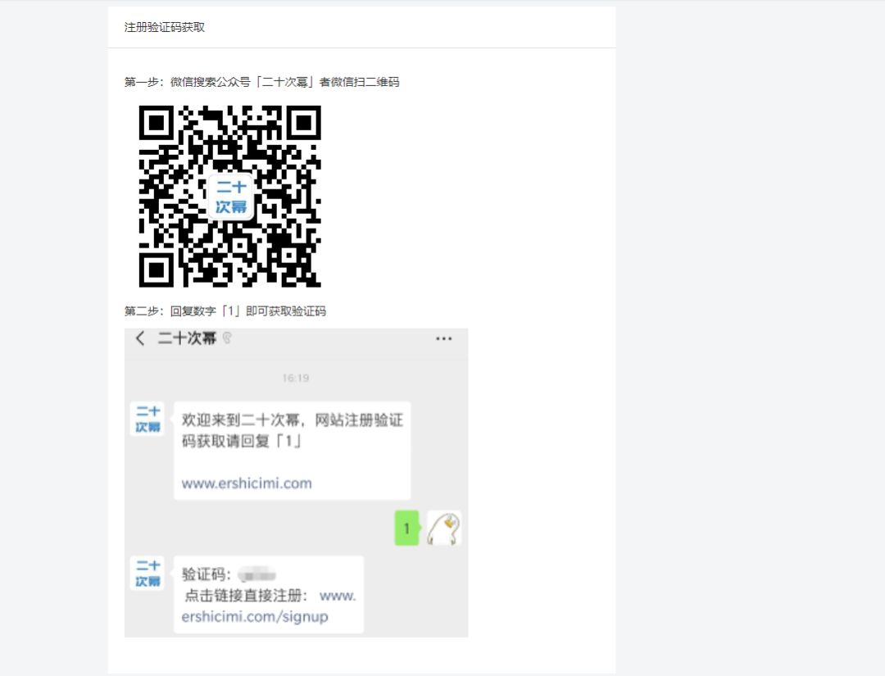
Task: Click 二十次幕 avatar beside welcome message
Action: coord(147,419)
